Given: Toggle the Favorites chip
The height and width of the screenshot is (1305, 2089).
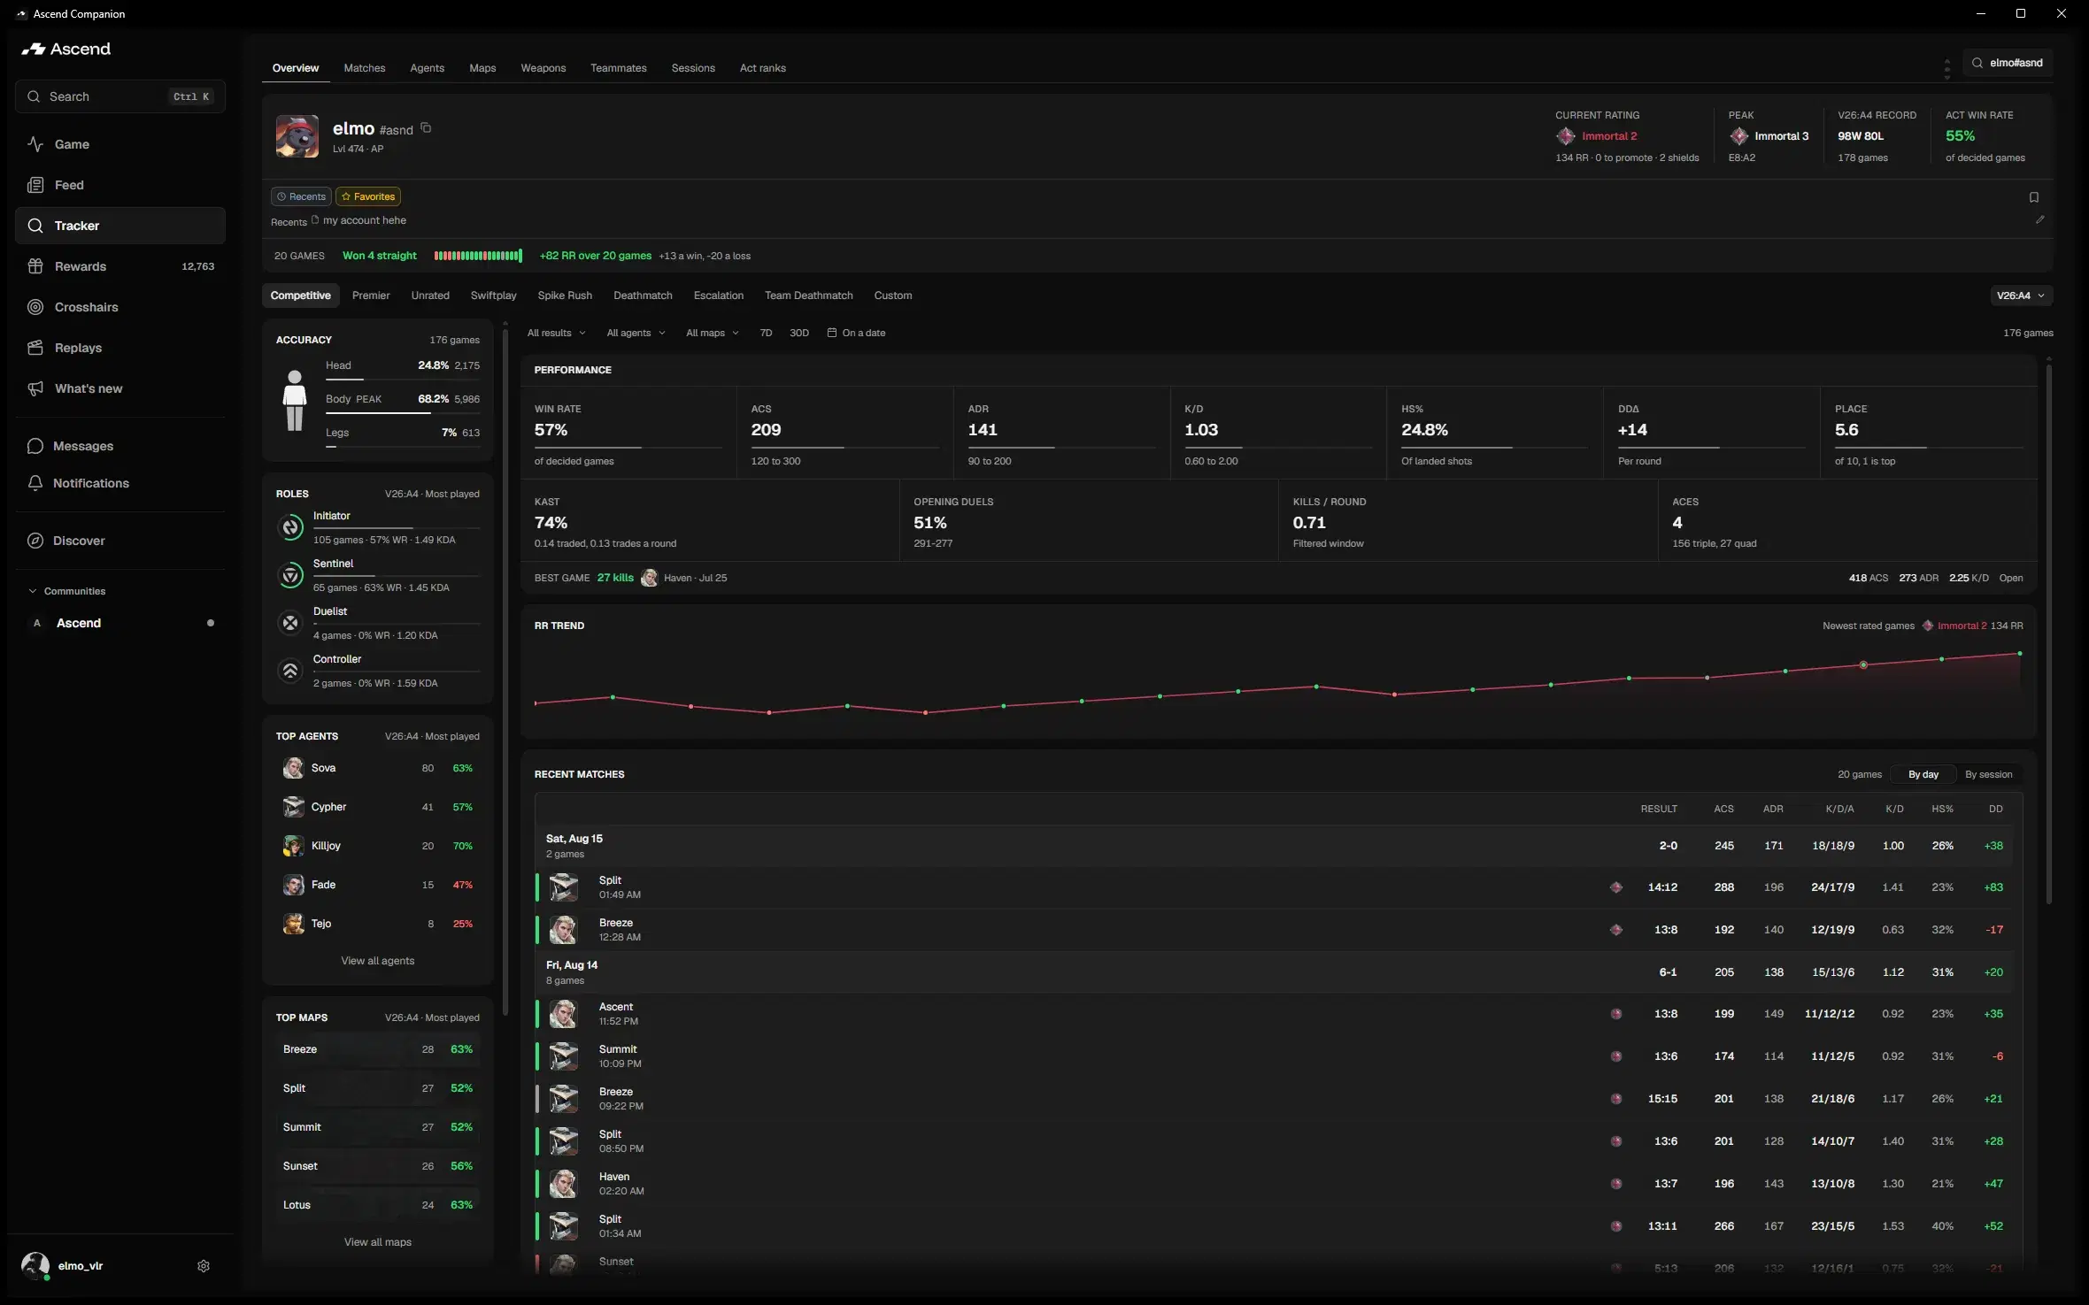Looking at the screenshot, I should click(368, 196).
